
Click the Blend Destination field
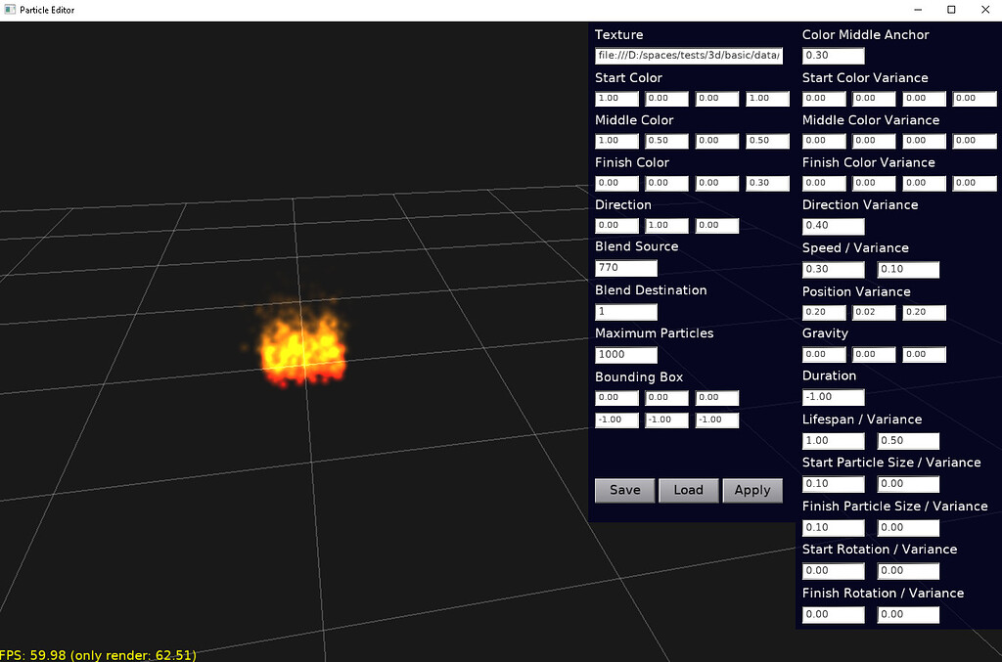point(625,311)
